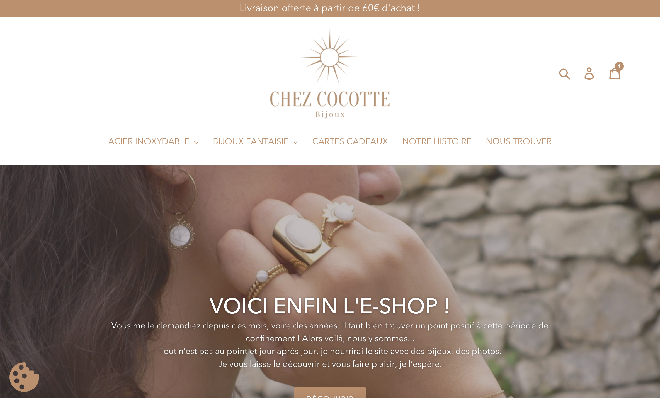The image size is (660, 398).
Task: Open the Notre Histoire page
Action: [x=437, y=141]
